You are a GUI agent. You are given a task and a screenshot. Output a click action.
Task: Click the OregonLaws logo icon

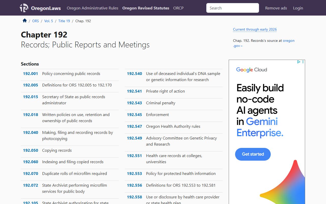coord(24,8)
